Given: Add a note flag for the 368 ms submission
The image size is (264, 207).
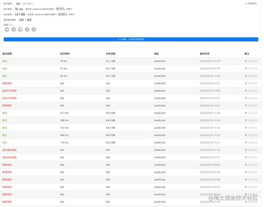Looking at the screenshot, I should click(x=251, y=120).
